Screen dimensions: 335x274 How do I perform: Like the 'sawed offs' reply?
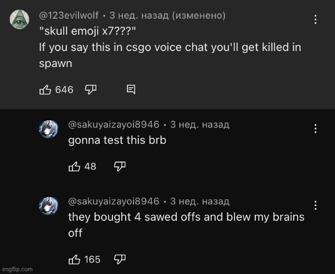(74, 259)
